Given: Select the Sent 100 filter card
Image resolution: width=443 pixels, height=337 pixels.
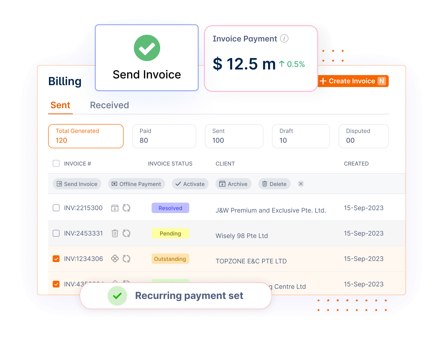Looking at the screenshot, I should click(234, 136).
